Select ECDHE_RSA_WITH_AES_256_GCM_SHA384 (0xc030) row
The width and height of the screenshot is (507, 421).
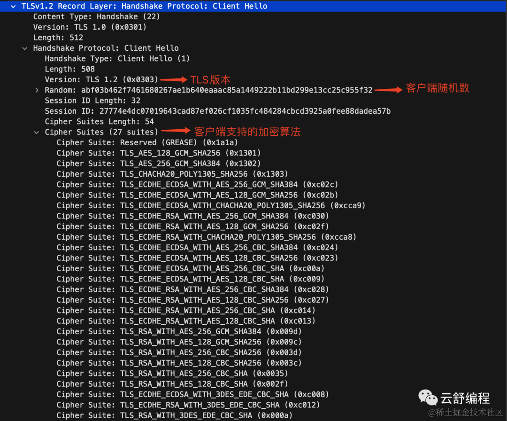(193, 216)
